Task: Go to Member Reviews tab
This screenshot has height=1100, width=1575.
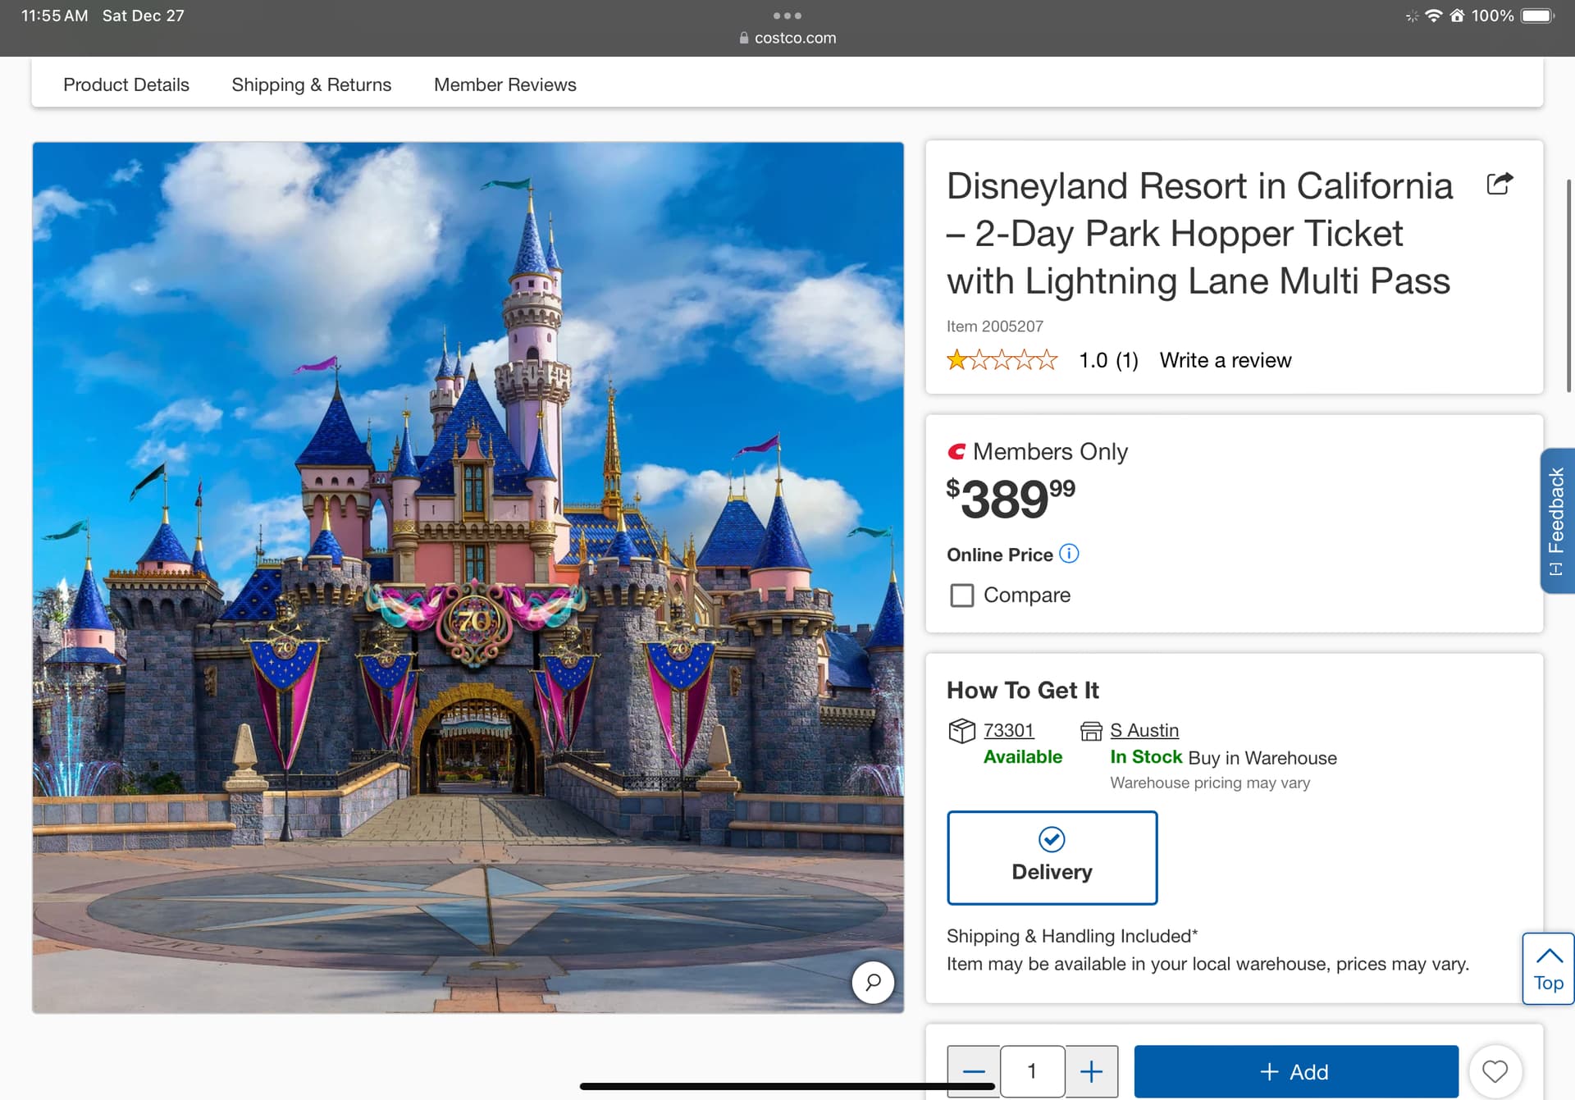Action: pos(504,84)
